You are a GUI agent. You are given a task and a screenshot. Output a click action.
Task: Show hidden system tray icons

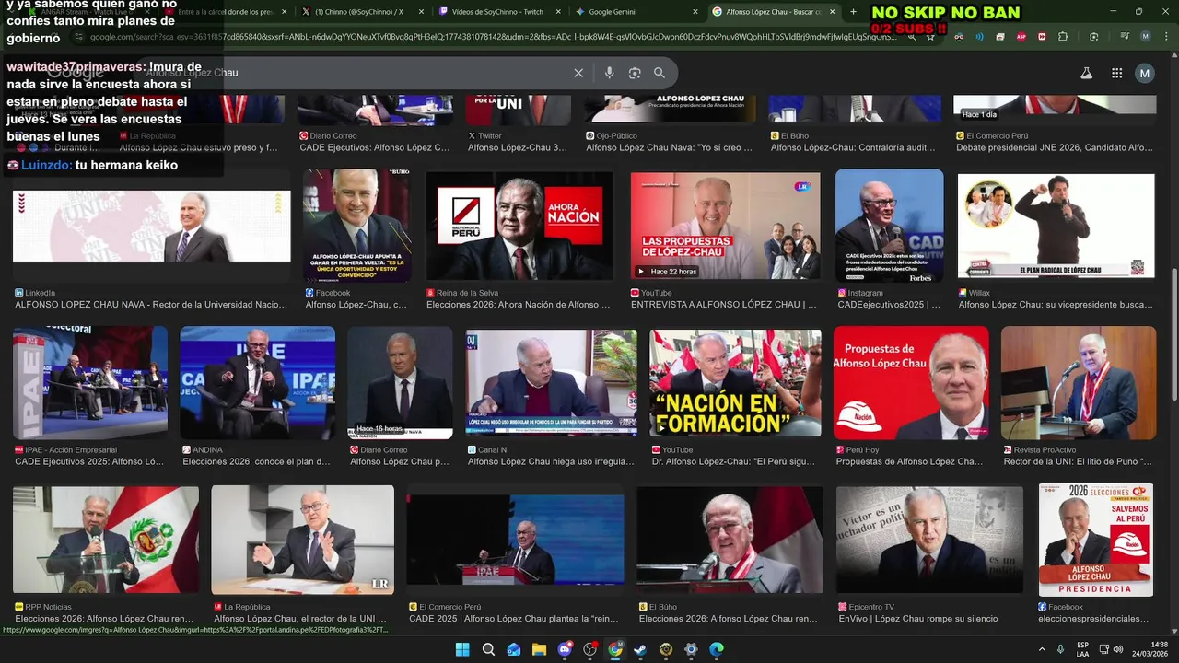(1042, 649)
